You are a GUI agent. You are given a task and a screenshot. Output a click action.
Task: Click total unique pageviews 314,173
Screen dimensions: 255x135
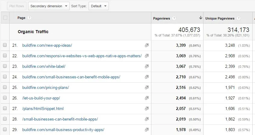pyautogui.click(x=238, y=30)
